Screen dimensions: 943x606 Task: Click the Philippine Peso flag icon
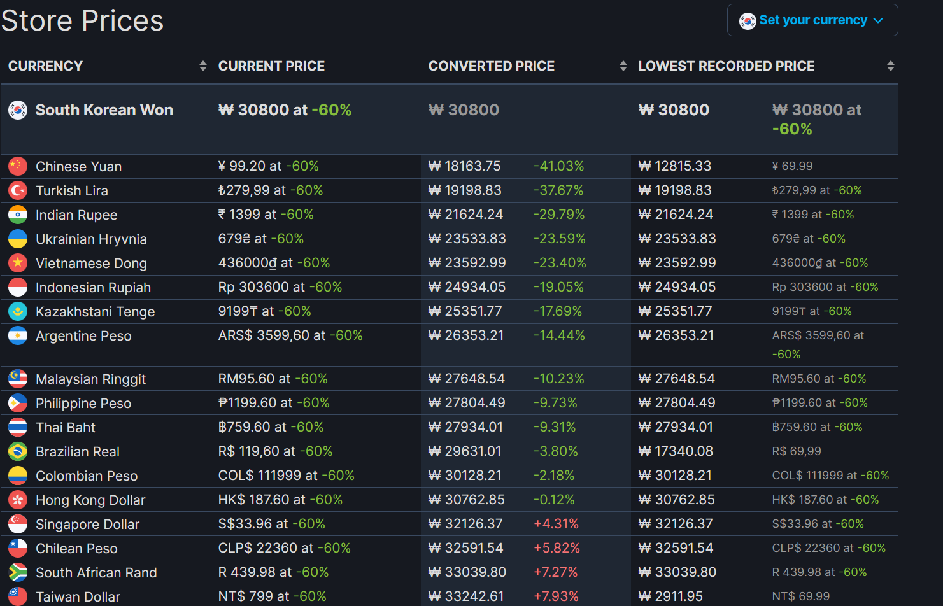(x=18, y=403)
